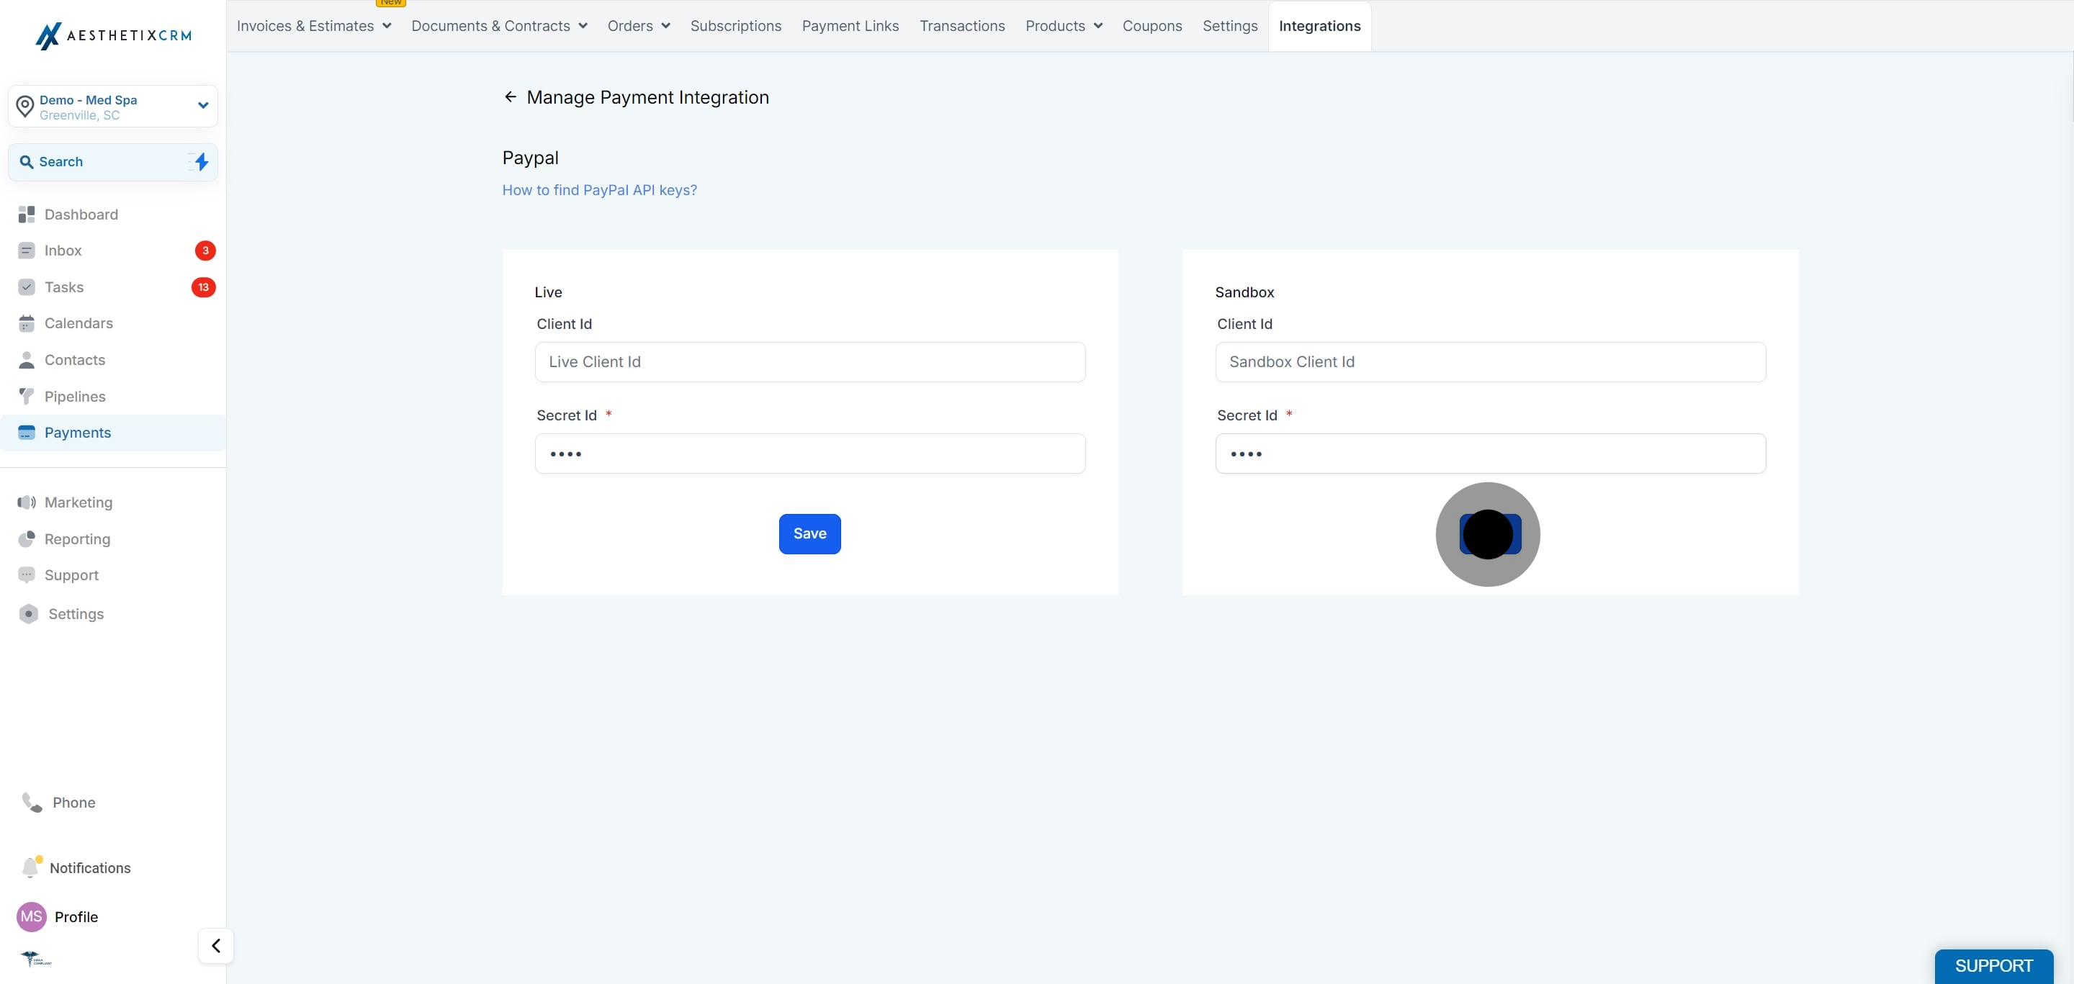
Task: Click the AesthetixCRM logo
Action: [114, 35]
